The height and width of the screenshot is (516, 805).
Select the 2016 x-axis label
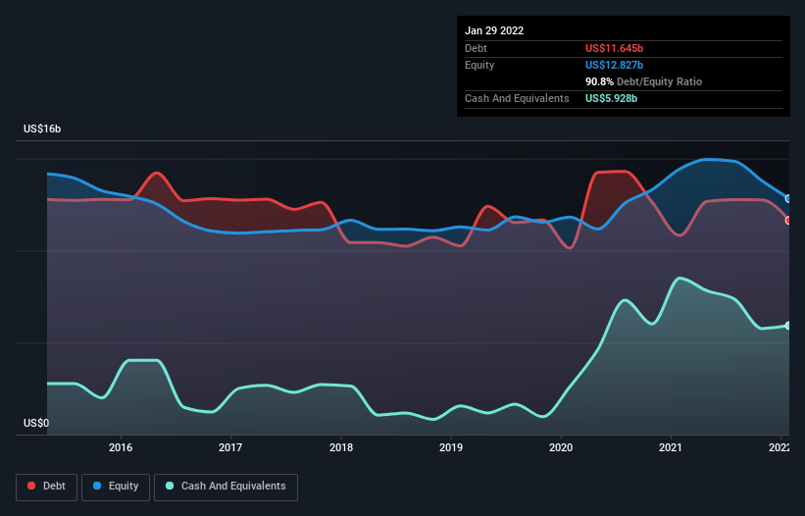pyautogui.click(x=121, y=447)
